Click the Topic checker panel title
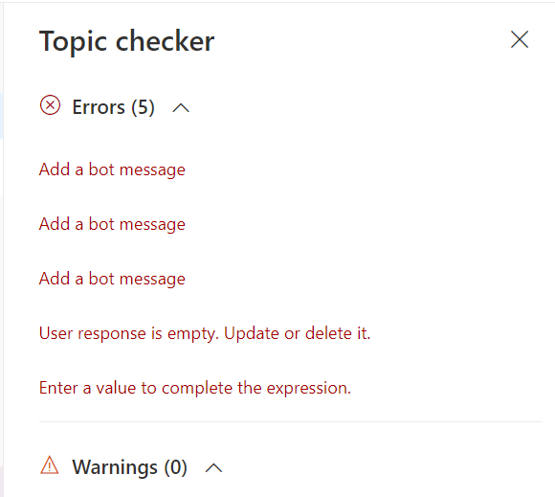Image resolution: width=555 pixels, height=497 pixels. (126, 41)
